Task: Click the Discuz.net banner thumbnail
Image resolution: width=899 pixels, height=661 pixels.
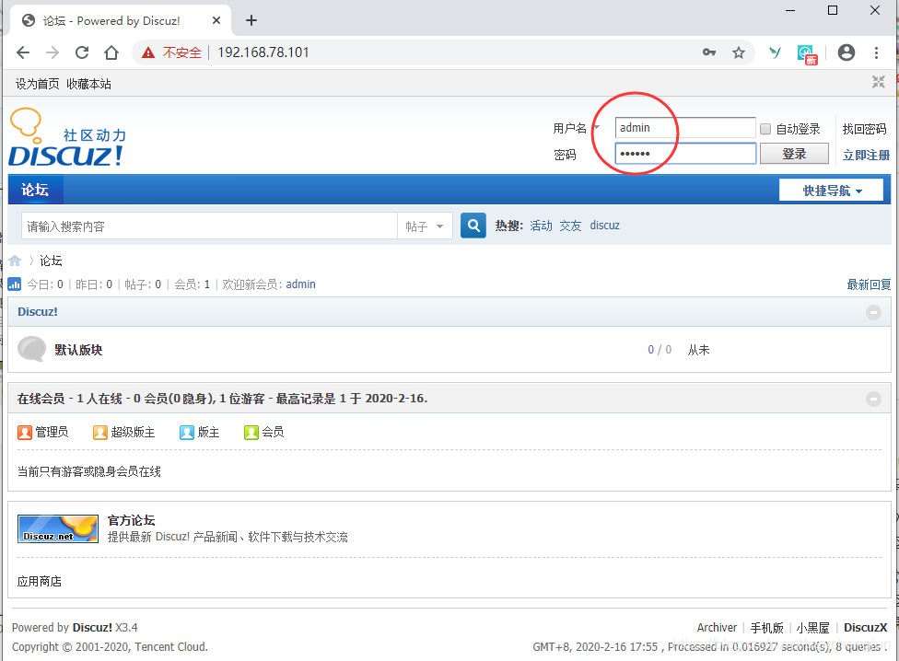Action: tap(57, 528)
